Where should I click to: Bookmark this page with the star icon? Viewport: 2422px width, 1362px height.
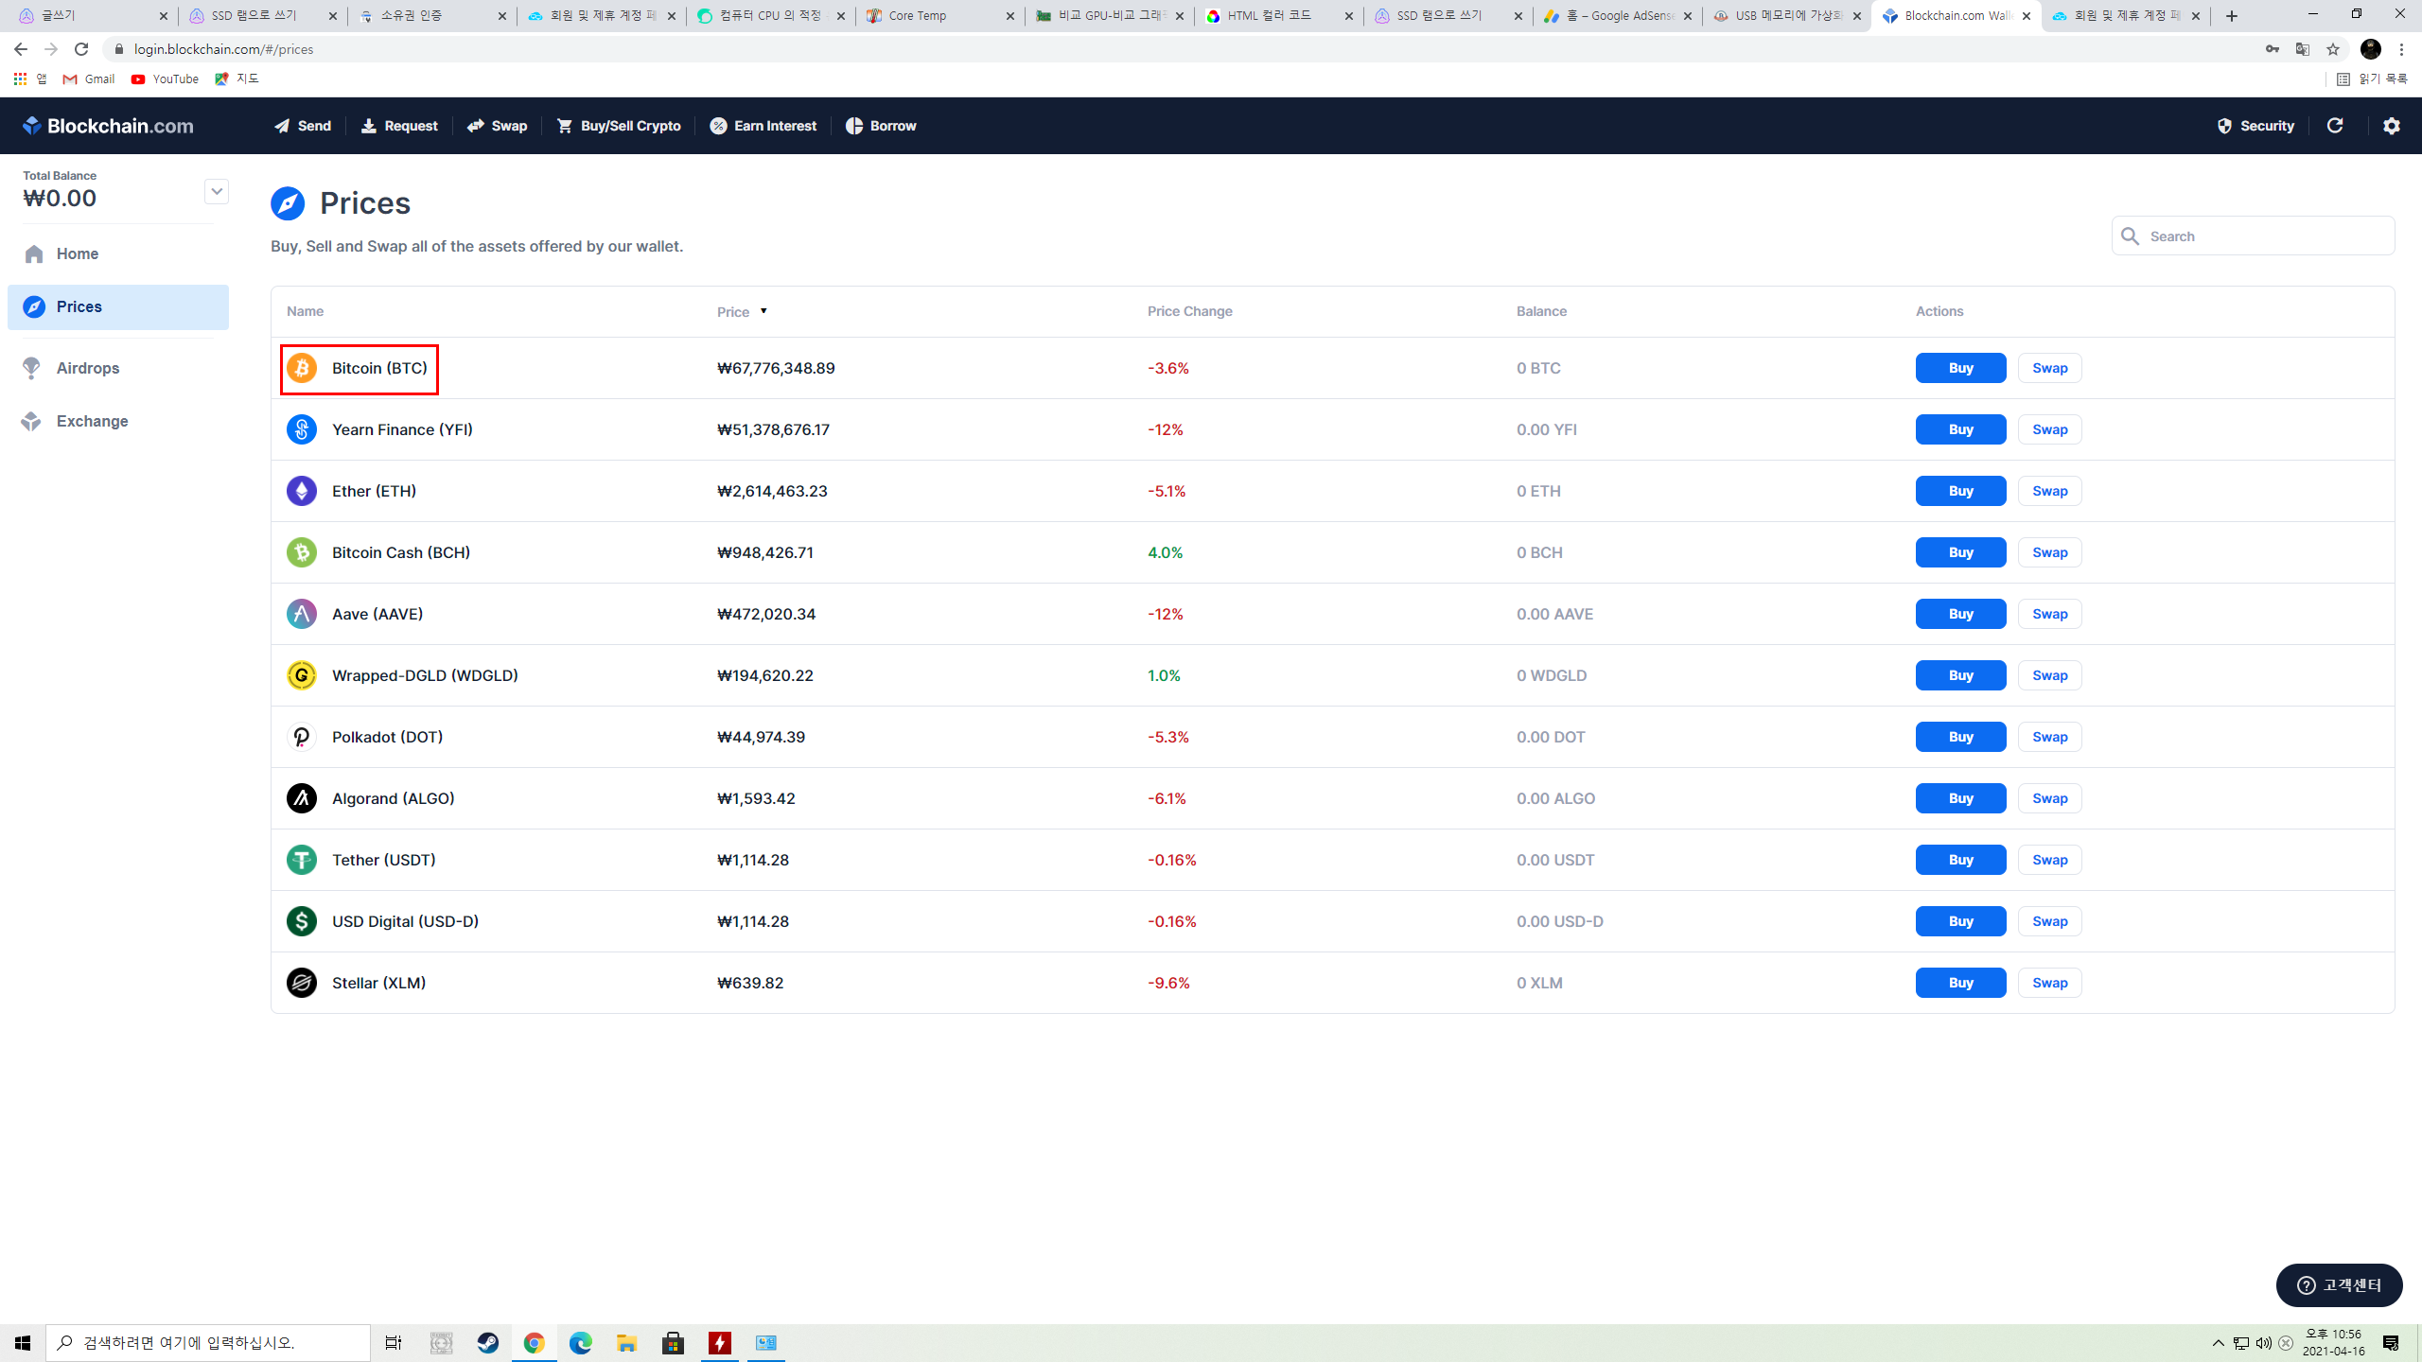2333,49
